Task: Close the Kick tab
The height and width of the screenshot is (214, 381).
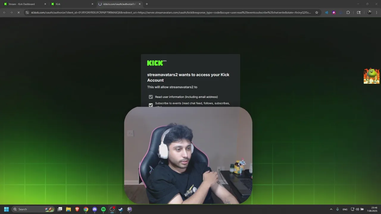Action: coord(92,4)
